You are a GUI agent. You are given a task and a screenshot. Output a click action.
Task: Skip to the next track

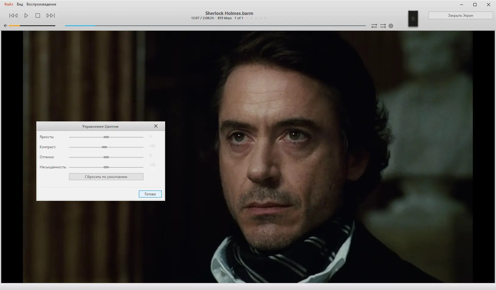pos(51,16)
